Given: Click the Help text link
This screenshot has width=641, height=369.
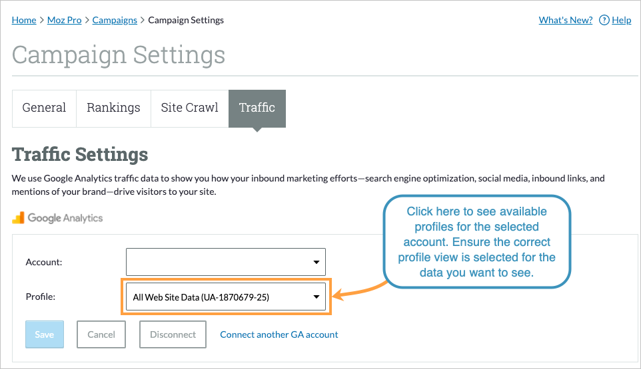Looking at the screenshot, I should (x=621, y=20).
